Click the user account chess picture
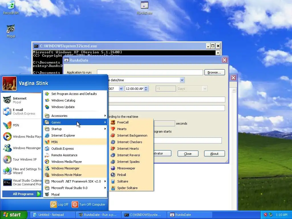Image resolution: width=292 pixels, height=219 pixels. click(9, 84)
